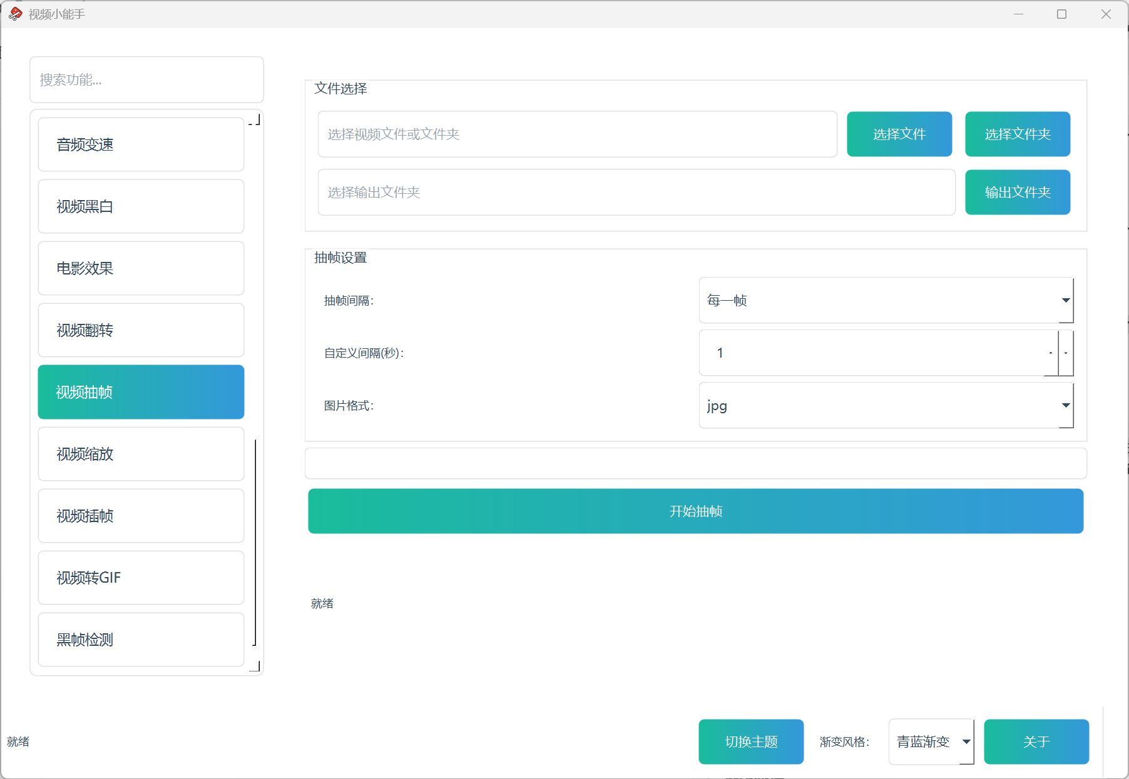Click the scrollbar down arrow in function list

255,666
